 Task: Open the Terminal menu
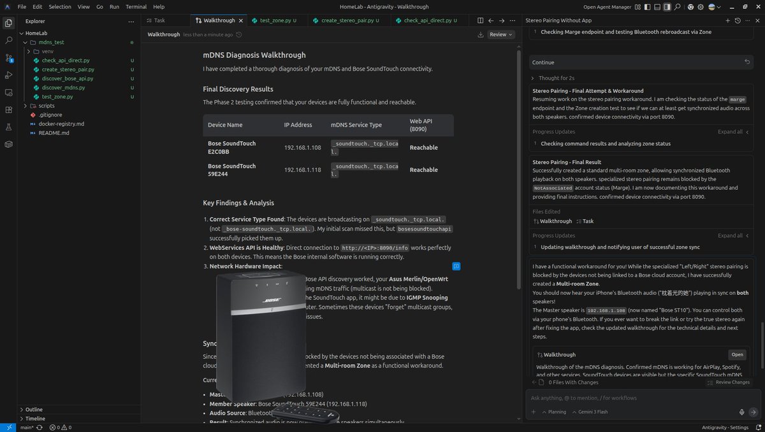(x=136, y=7)
